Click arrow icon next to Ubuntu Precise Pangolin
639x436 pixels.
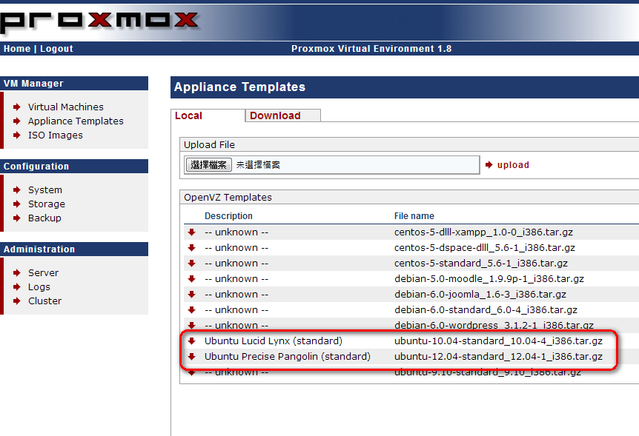click(x=191, y=357)
